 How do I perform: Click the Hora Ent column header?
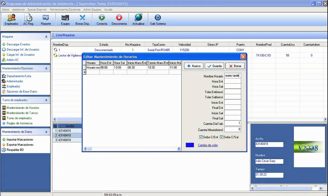coord(106,63)
